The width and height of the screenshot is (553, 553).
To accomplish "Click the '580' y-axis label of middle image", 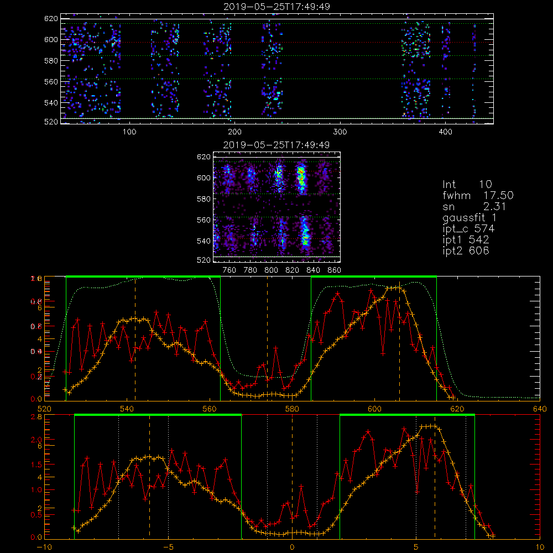I will point(204,199).
